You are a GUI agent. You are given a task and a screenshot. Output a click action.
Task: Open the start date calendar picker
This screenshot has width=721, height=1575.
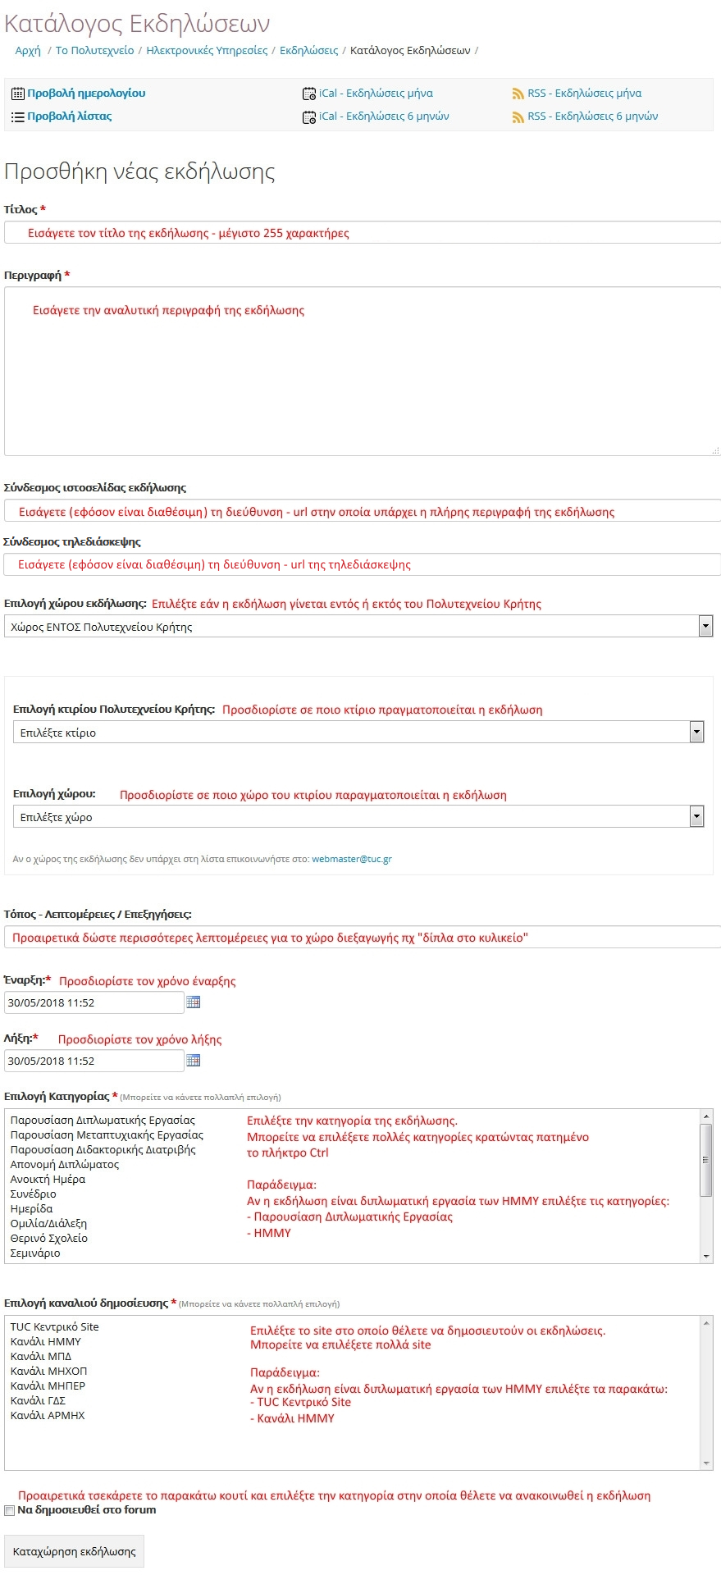pos(194,1002)
